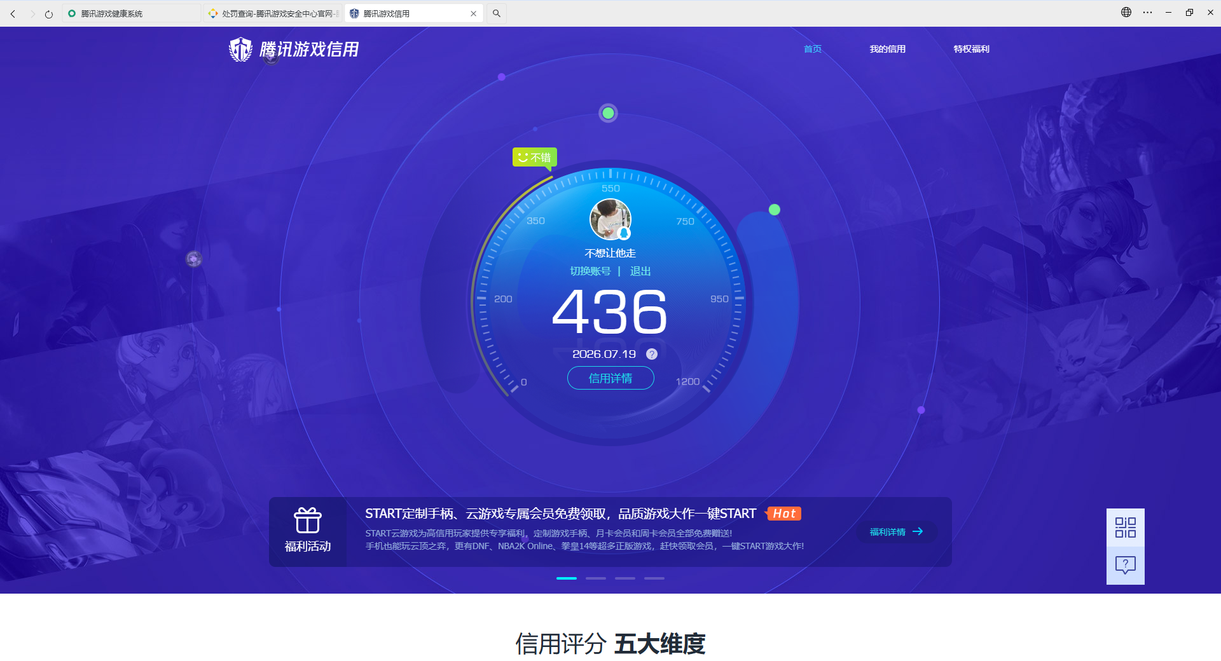1221x661 pixels.
Task: Click the green 不错 rating tag
Action: (x=535, y=157)
